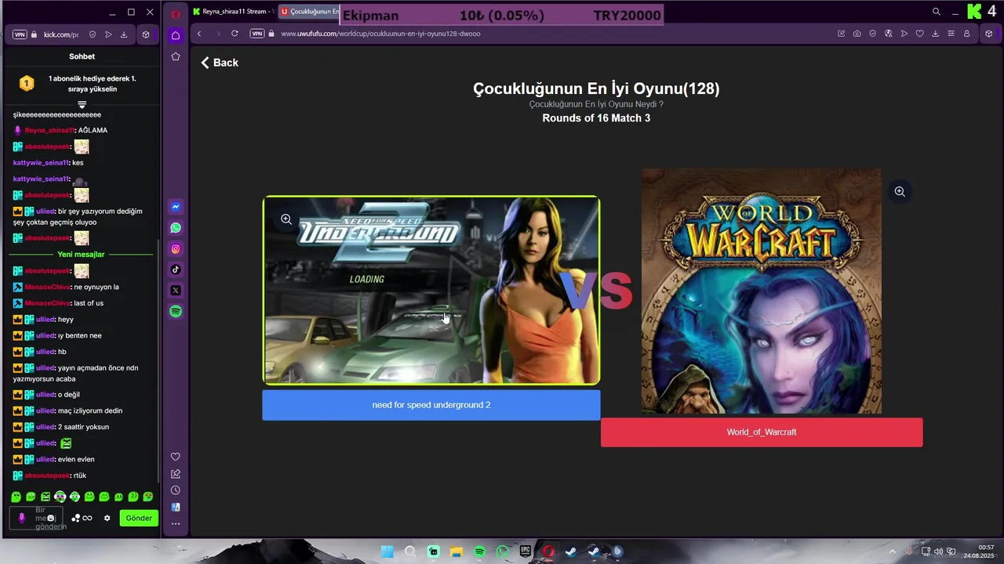Open WhatsApp in Opera sidebar

[x=176, y=228]
